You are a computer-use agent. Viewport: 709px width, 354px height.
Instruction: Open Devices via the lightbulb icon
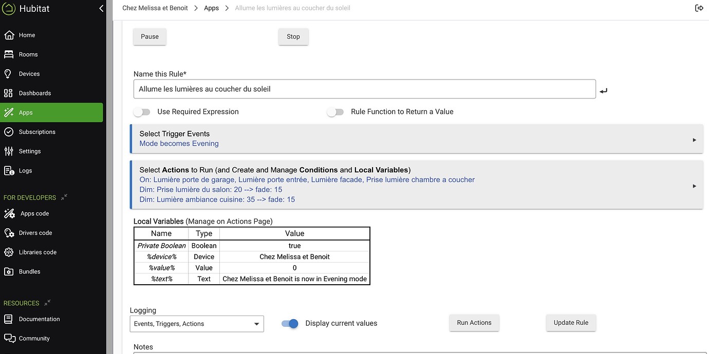pos(8,74)
